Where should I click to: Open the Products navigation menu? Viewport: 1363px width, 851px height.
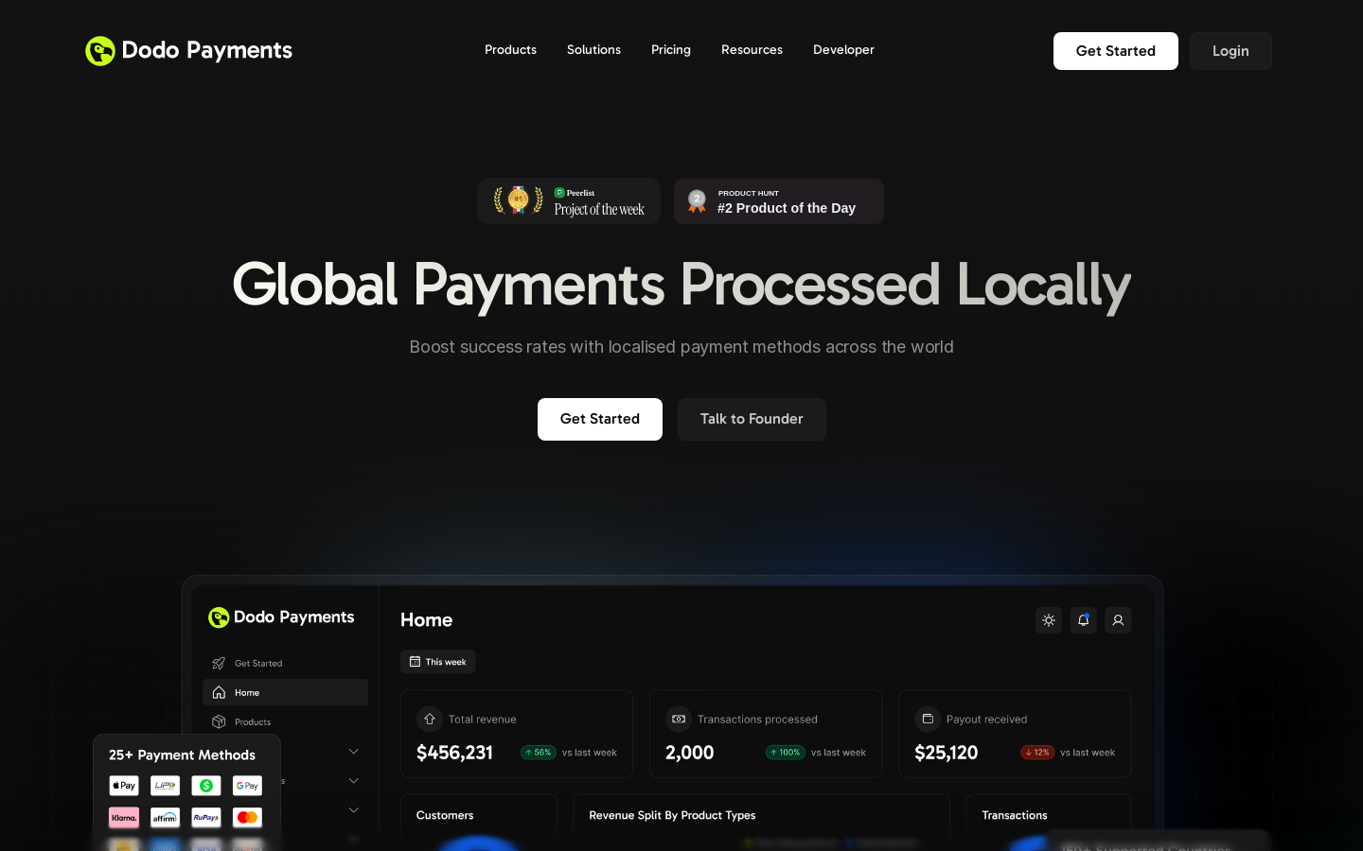510,50
